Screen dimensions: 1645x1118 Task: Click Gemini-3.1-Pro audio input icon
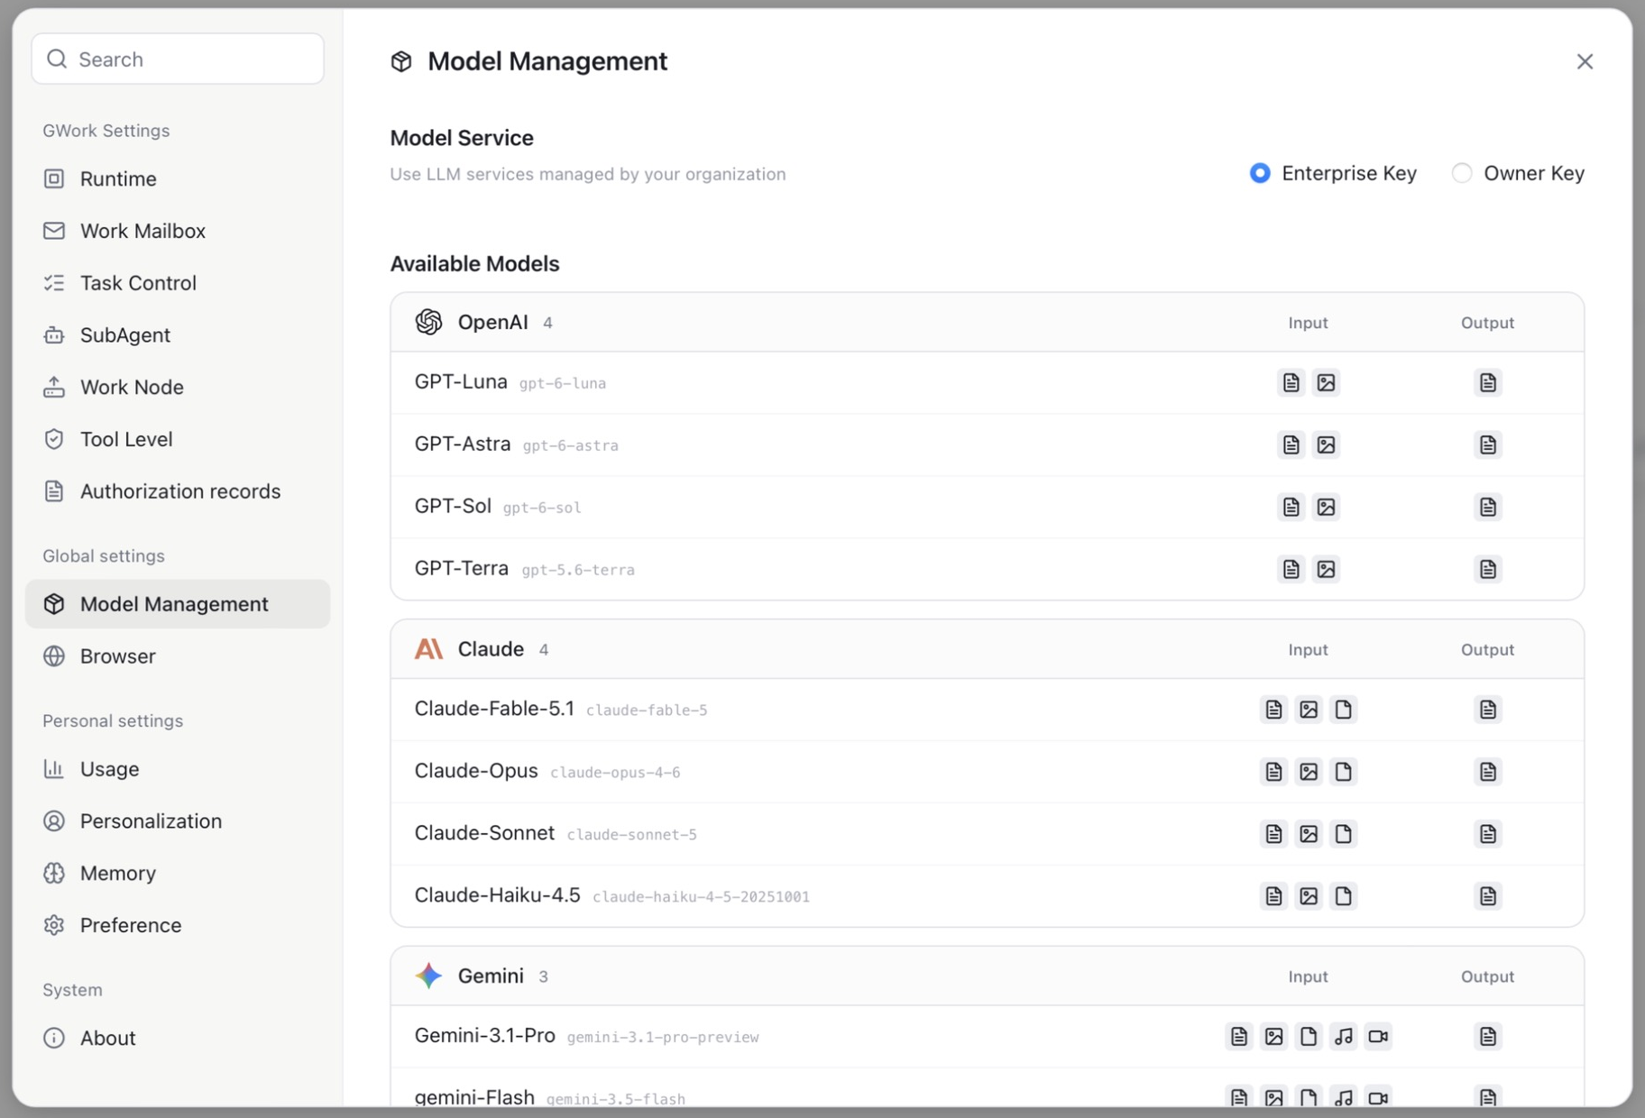click(x=1343, y=1037)
